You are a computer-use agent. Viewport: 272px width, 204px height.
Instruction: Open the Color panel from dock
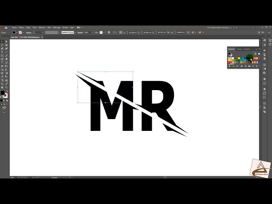pos(265,40)
